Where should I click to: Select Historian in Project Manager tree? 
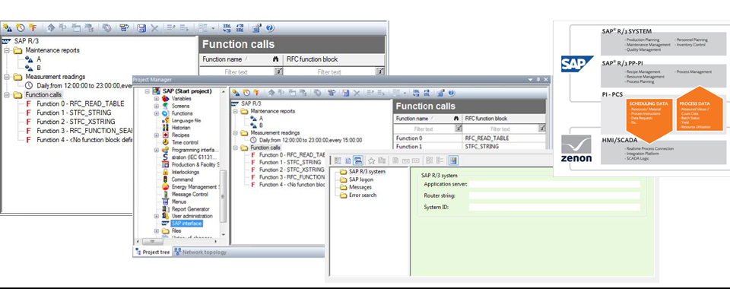pos(181,128)
